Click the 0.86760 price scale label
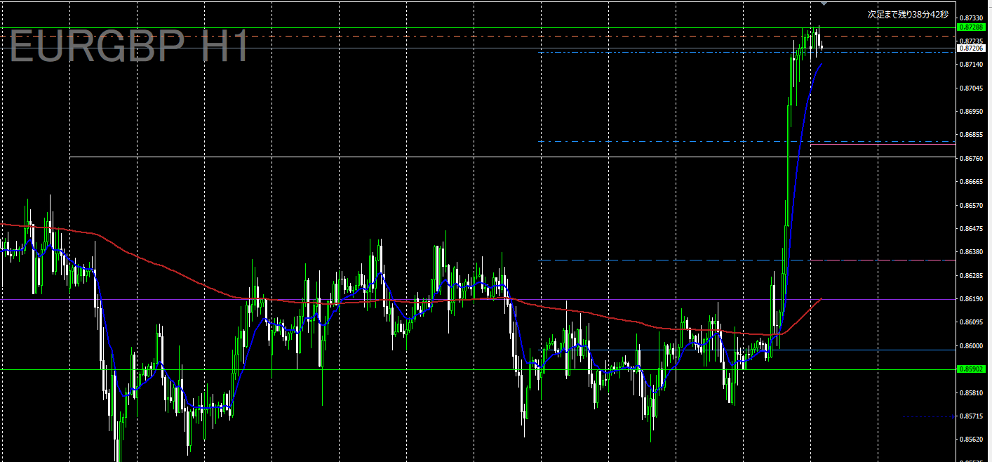The width and height of the screenshot is (992, 462). 972,159
